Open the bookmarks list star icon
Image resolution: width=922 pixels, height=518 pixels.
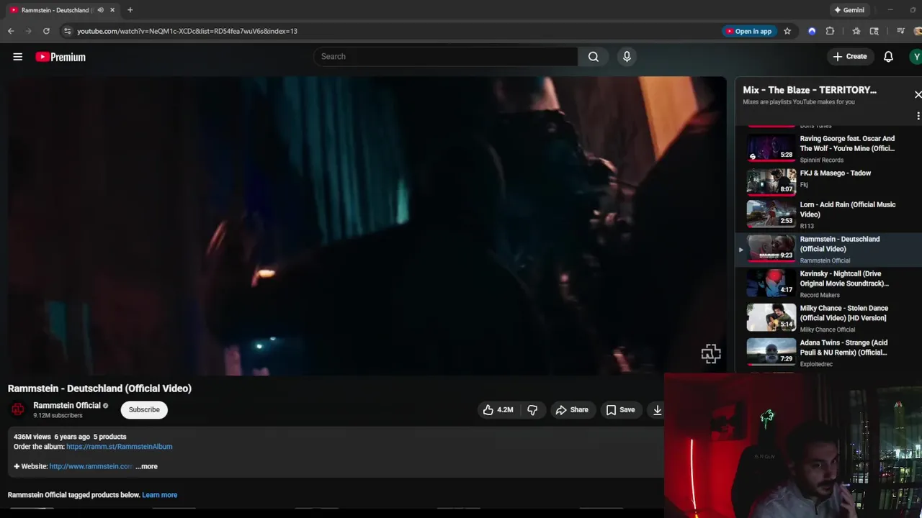856,31
